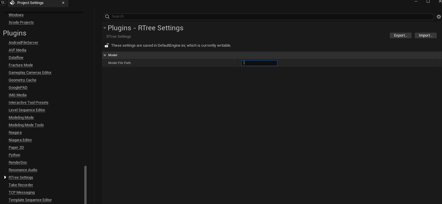Image resolution: width=442 pixels, height=204 pixels.
Task: Open the settings gear options menu
Action: tap(439, 17)
